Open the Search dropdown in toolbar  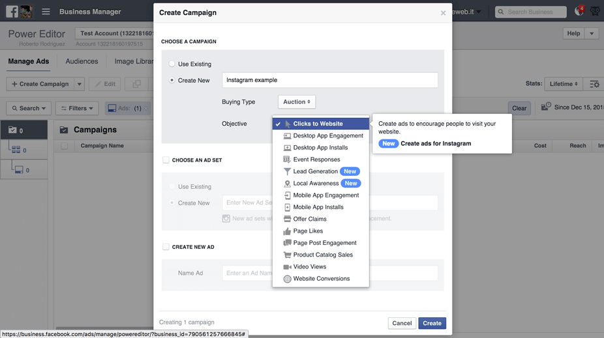pos(29,109)
